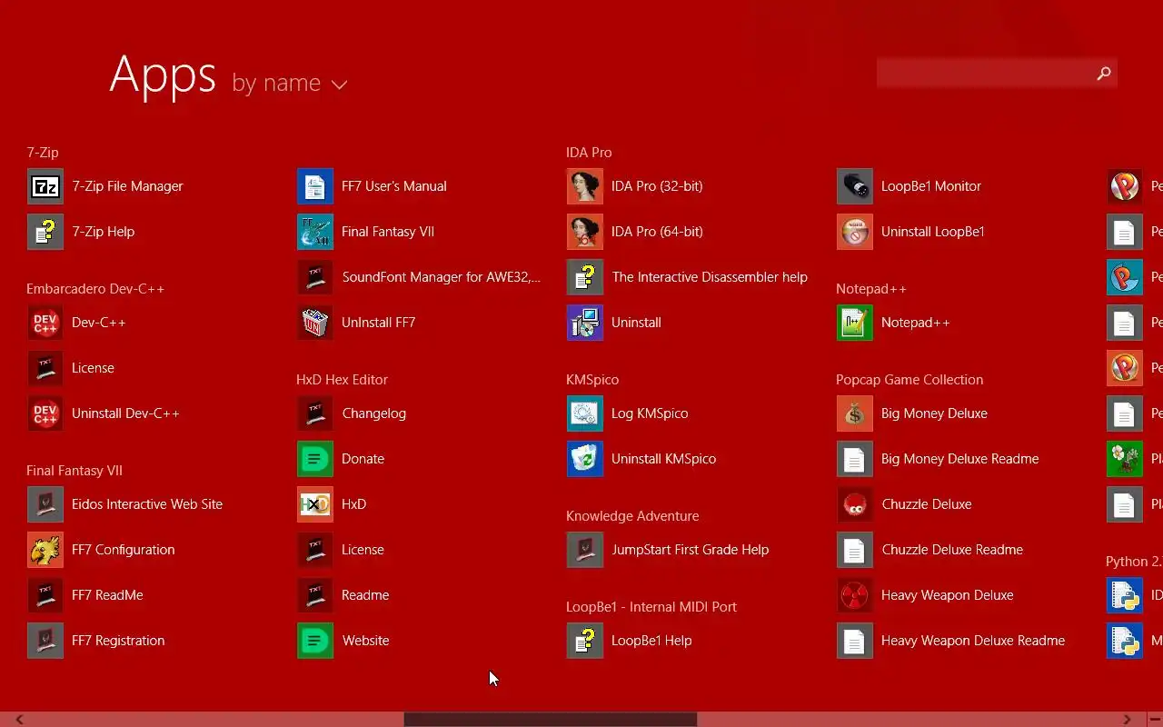Screen dimensions: 1163x727
Task: Open the LoopBe1 Help icon
Action: (x=585, y=641)
